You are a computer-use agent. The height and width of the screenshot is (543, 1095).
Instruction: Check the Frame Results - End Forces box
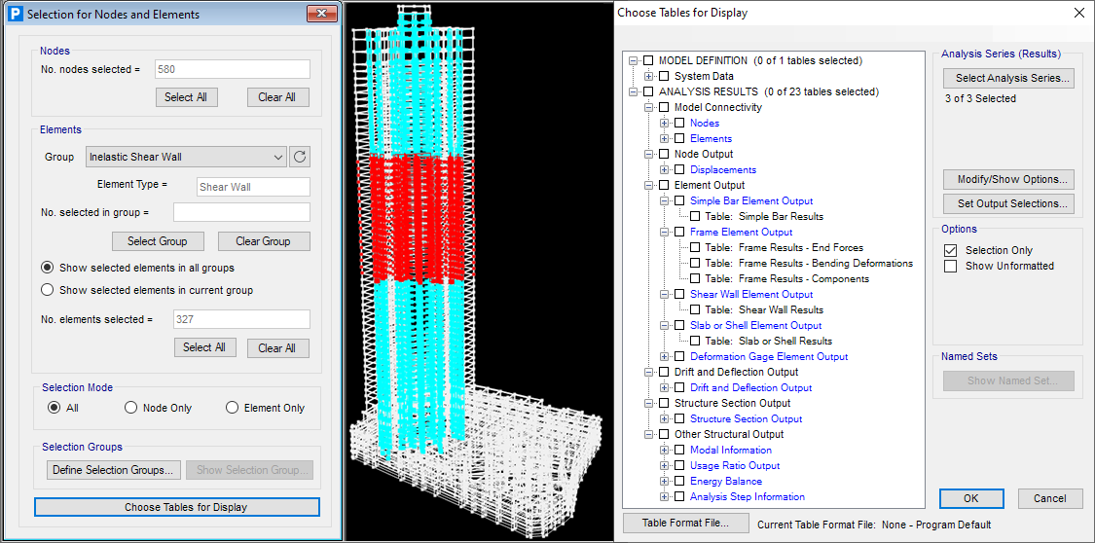tap(695, 247)
